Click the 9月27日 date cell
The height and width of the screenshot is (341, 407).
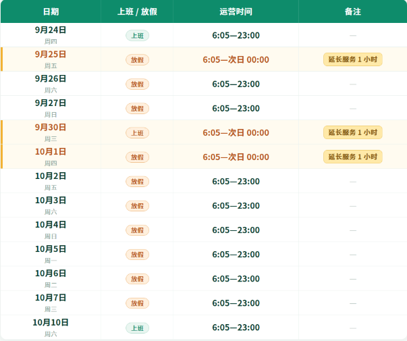51,108
